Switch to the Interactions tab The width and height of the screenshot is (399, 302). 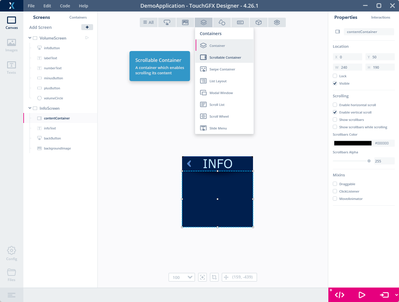click(380, 17)
